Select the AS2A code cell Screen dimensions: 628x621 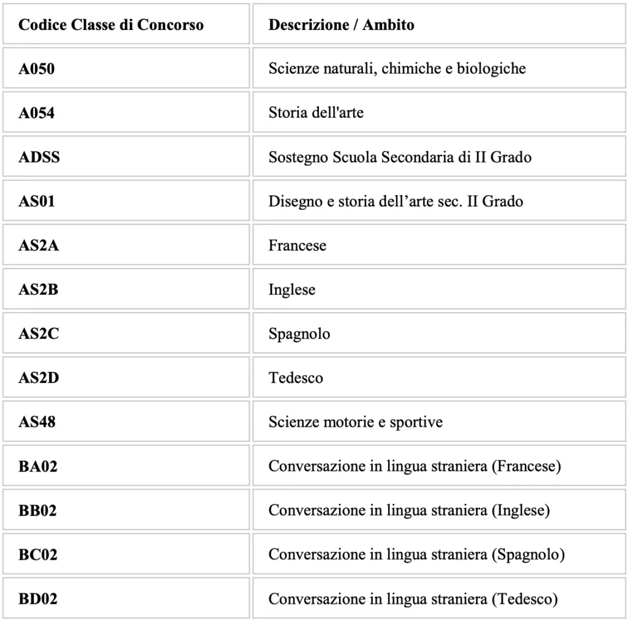point(126,245)
